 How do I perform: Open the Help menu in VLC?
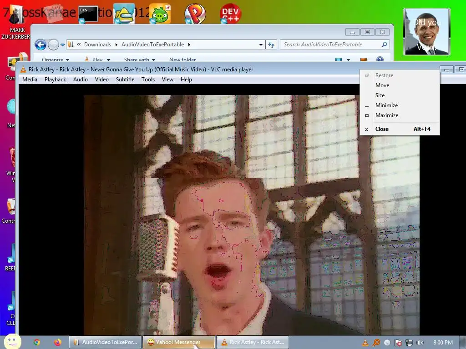coord(186,80)
